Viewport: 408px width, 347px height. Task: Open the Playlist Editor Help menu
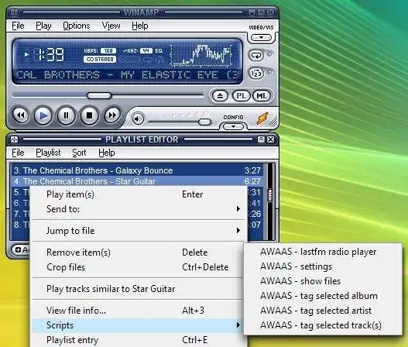107,153
